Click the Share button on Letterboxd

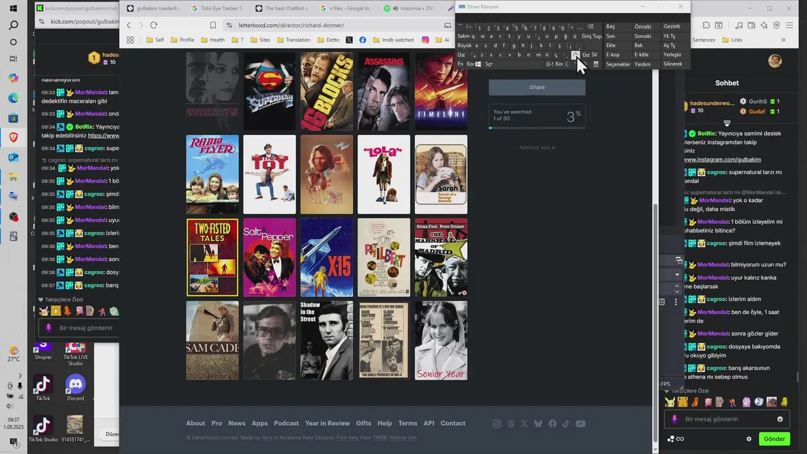tap(537, 87)
